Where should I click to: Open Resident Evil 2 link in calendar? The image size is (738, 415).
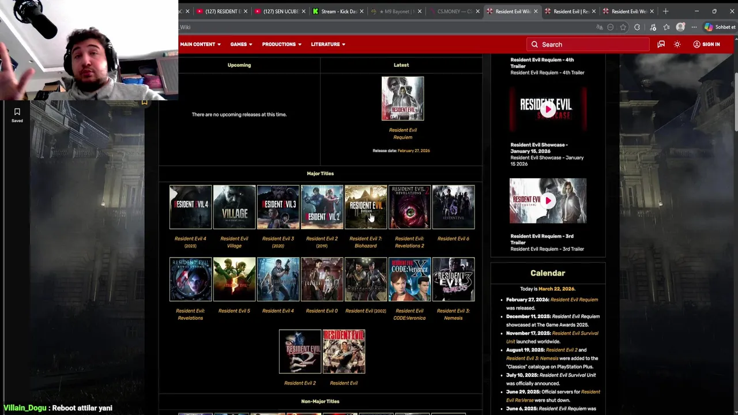point(561,350)
